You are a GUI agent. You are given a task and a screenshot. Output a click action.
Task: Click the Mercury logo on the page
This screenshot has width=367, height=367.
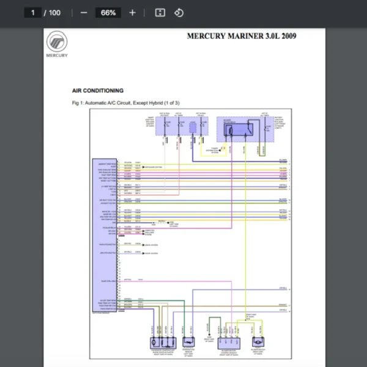pos(57,43)
